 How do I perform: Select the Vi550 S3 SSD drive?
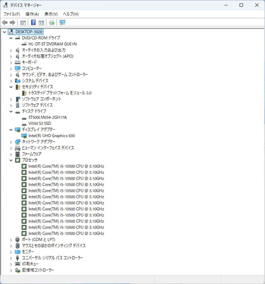pyautogui.click(x=39, y=123)
